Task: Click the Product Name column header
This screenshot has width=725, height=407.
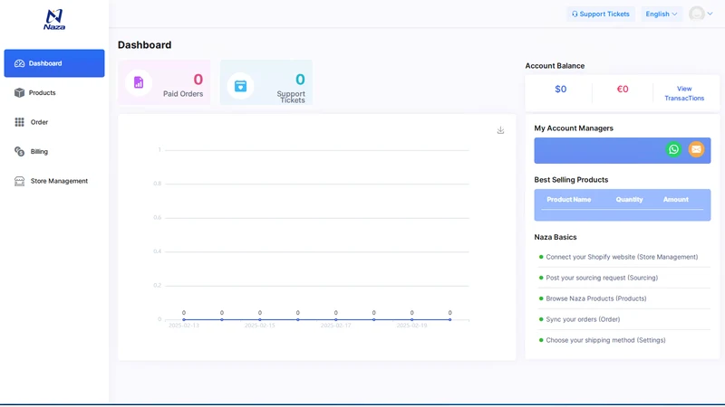Action: tap(569, 199)
